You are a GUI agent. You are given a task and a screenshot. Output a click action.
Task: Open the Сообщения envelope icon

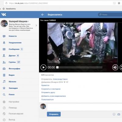(4, 49)
